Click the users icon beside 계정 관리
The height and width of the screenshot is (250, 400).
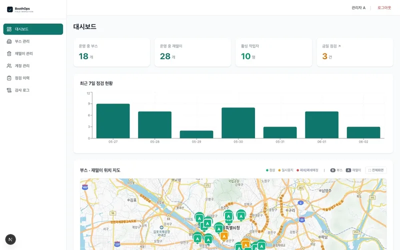[9, 66]
